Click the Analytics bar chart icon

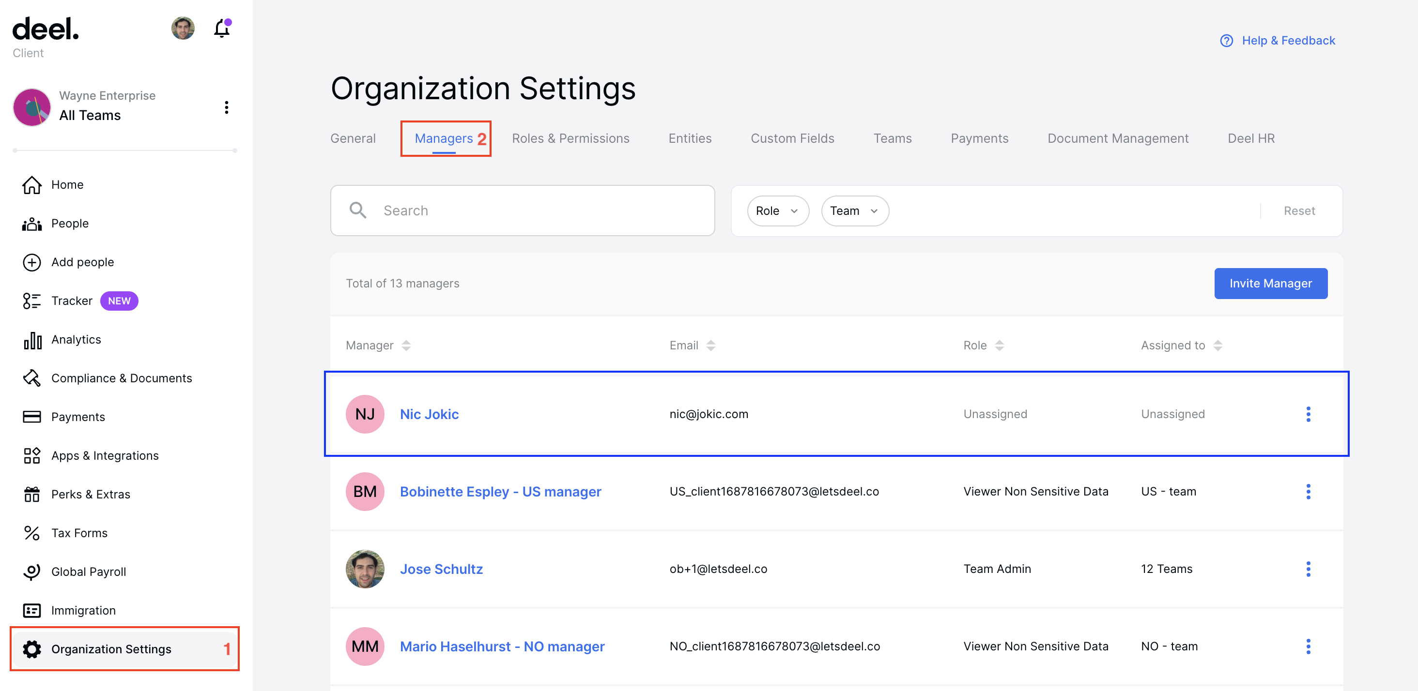32,340
